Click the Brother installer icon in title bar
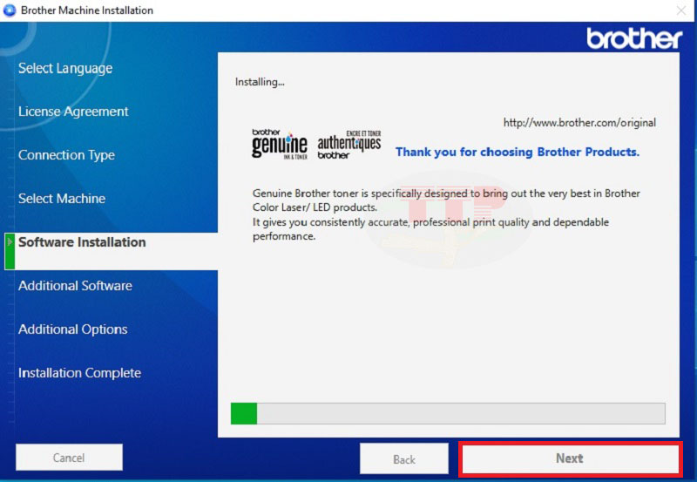Image resolution: width=697 pixels, height=482 pixels. pos(10,10)
